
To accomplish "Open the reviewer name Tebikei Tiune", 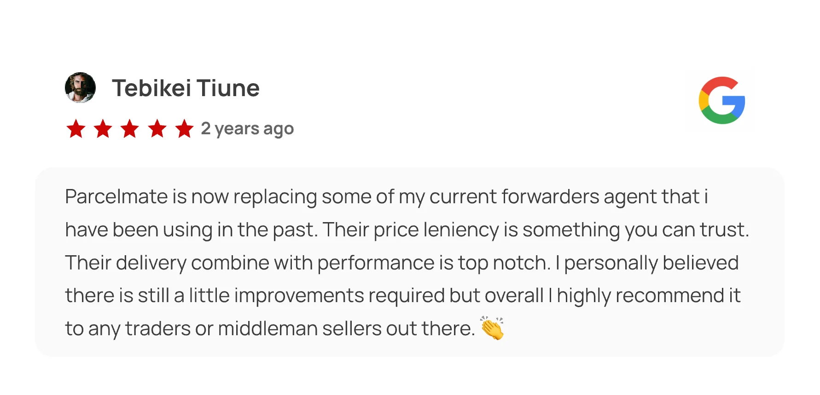I will tap(186, 88).
